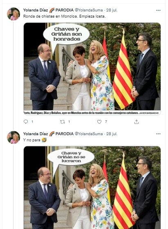168x229 pixels.
Task: Open the second tweet's profile avatar
Action: click(13, 137)
